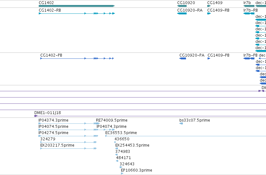Open the CG1409-RB transcript label
This screenshot has width=266, height=175.
click(x=218, y=10)
